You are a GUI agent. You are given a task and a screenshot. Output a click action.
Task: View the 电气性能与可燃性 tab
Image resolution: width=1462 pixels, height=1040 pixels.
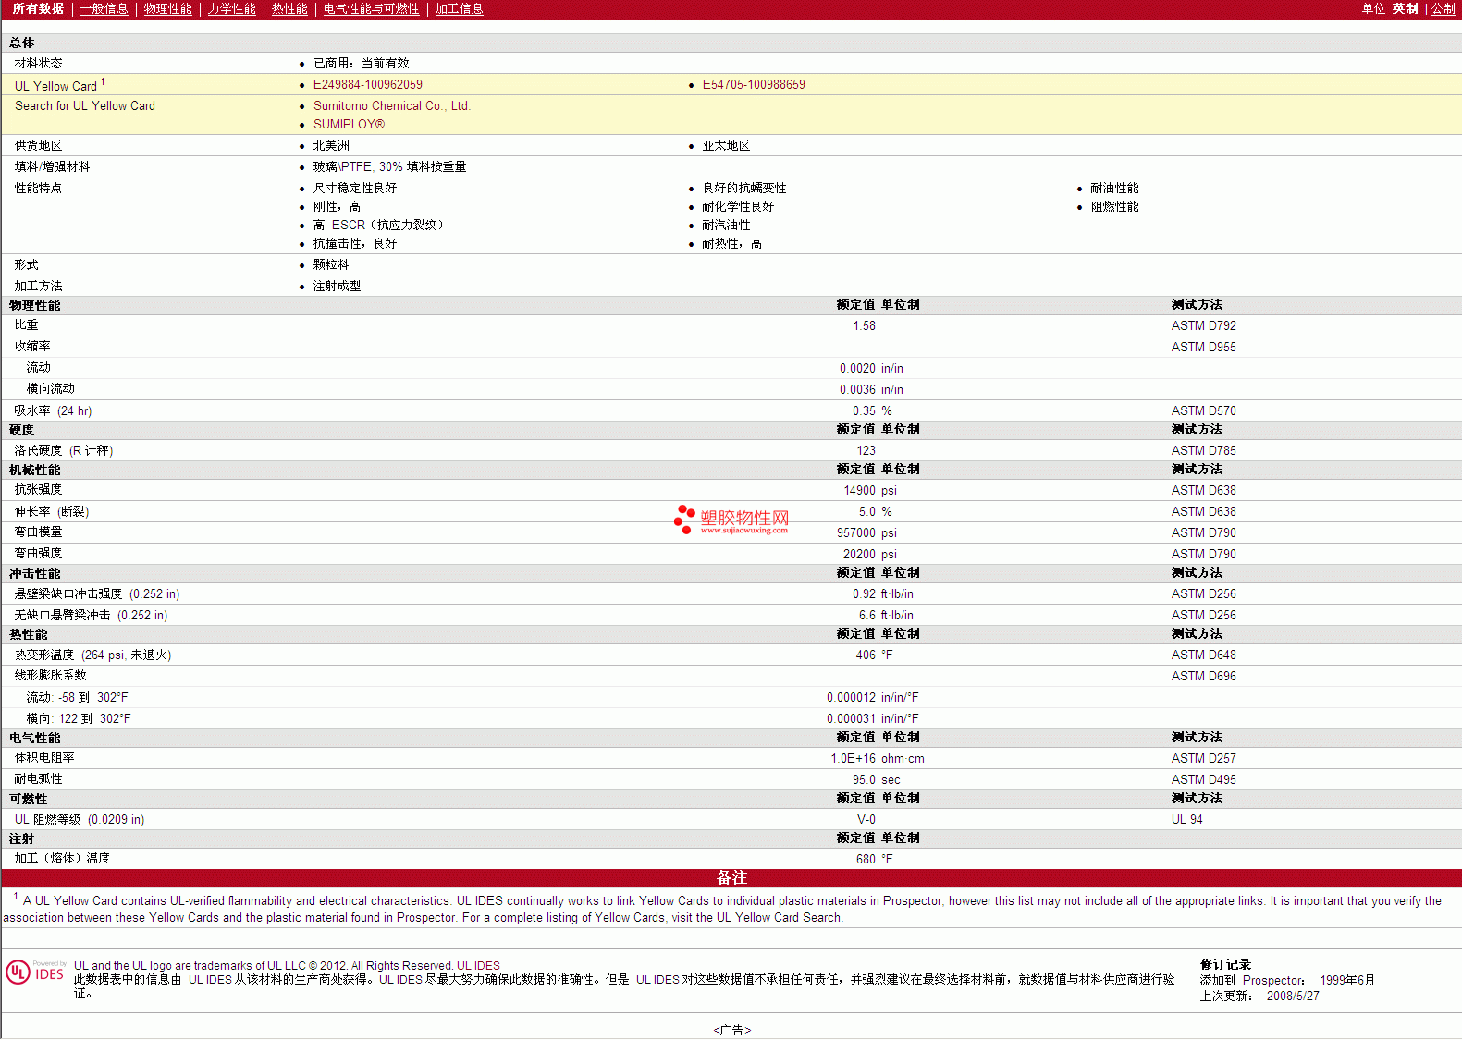371,9
